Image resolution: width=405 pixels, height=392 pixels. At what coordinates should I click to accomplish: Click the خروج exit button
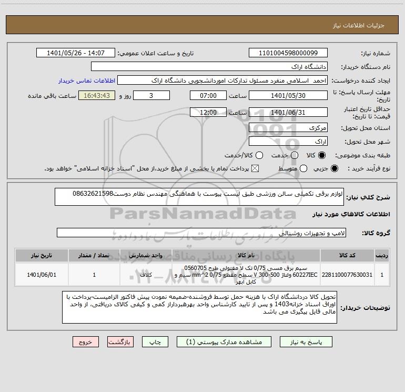pyautogui.click(x=86, y=342)
